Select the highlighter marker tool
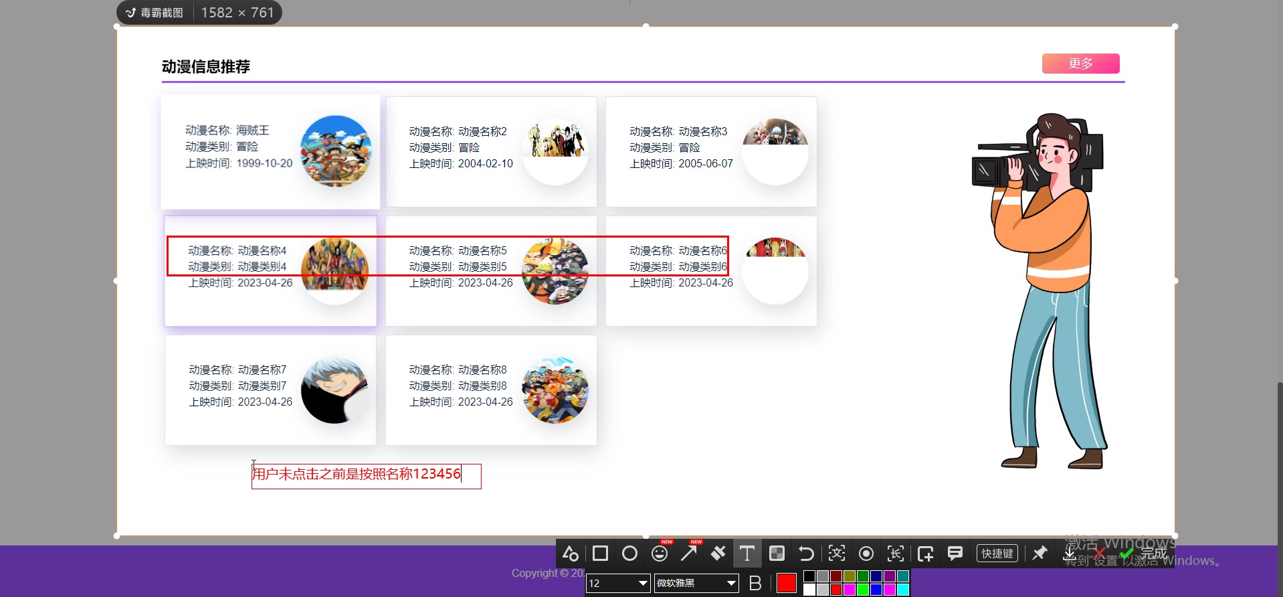Image resolution: width=1283 pixels, height=597 pixels. point(718,553)
